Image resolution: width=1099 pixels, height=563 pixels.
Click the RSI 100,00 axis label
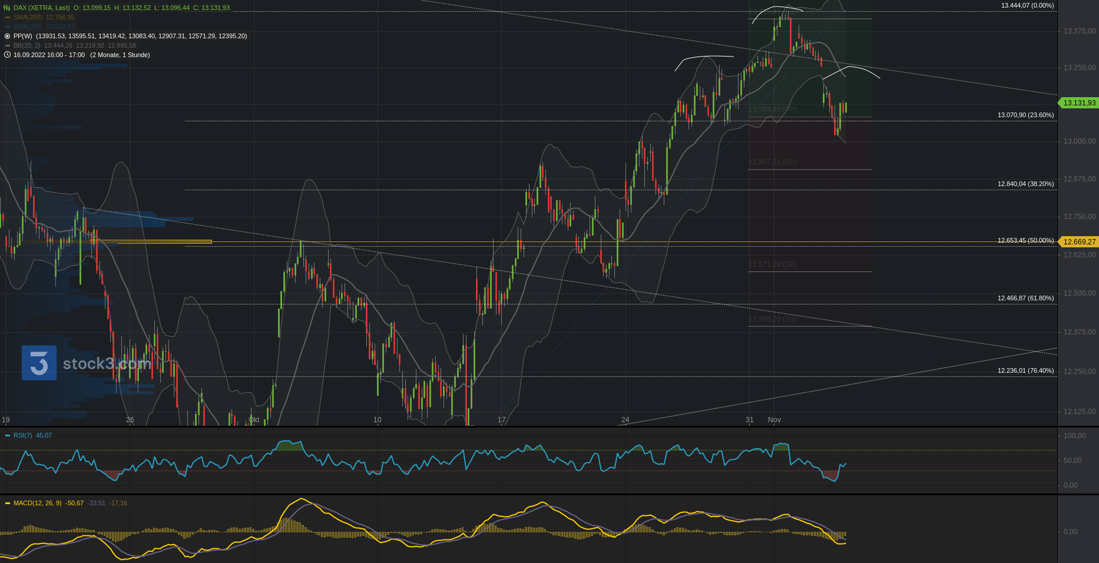pyautogui.click(x=1074, y=436)
